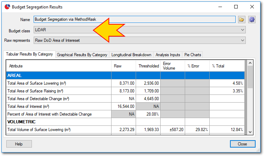Click the raw value 16,544.00
This screenshot has width=264, height=156.
coord(123,106)
